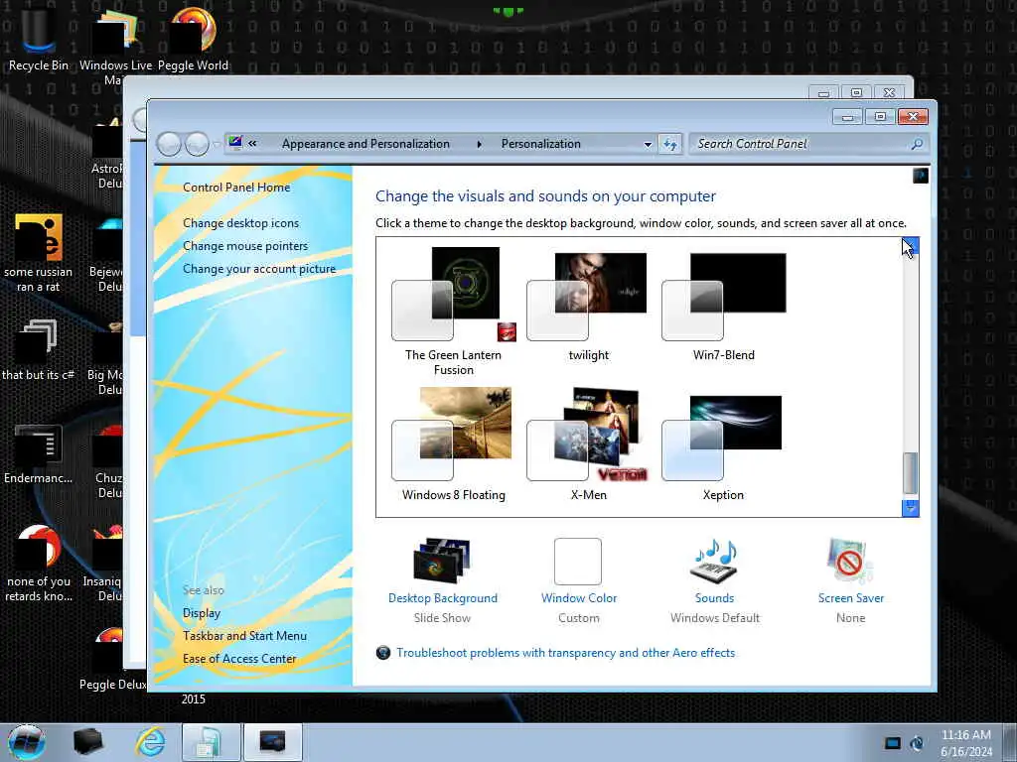1017x762 pixels.
Task: Click the monitor icon in system tray
Action: click(x=893, y=743)
